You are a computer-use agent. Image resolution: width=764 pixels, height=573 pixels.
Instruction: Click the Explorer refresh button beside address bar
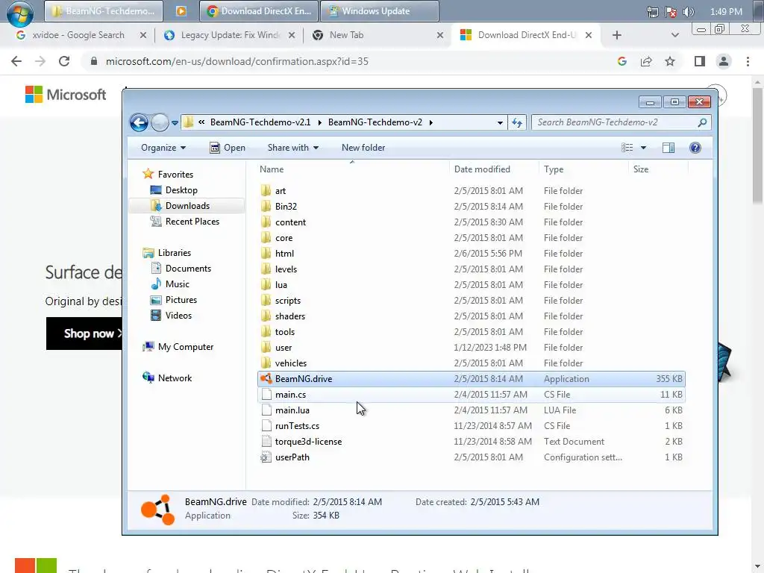tap(517, 122)
